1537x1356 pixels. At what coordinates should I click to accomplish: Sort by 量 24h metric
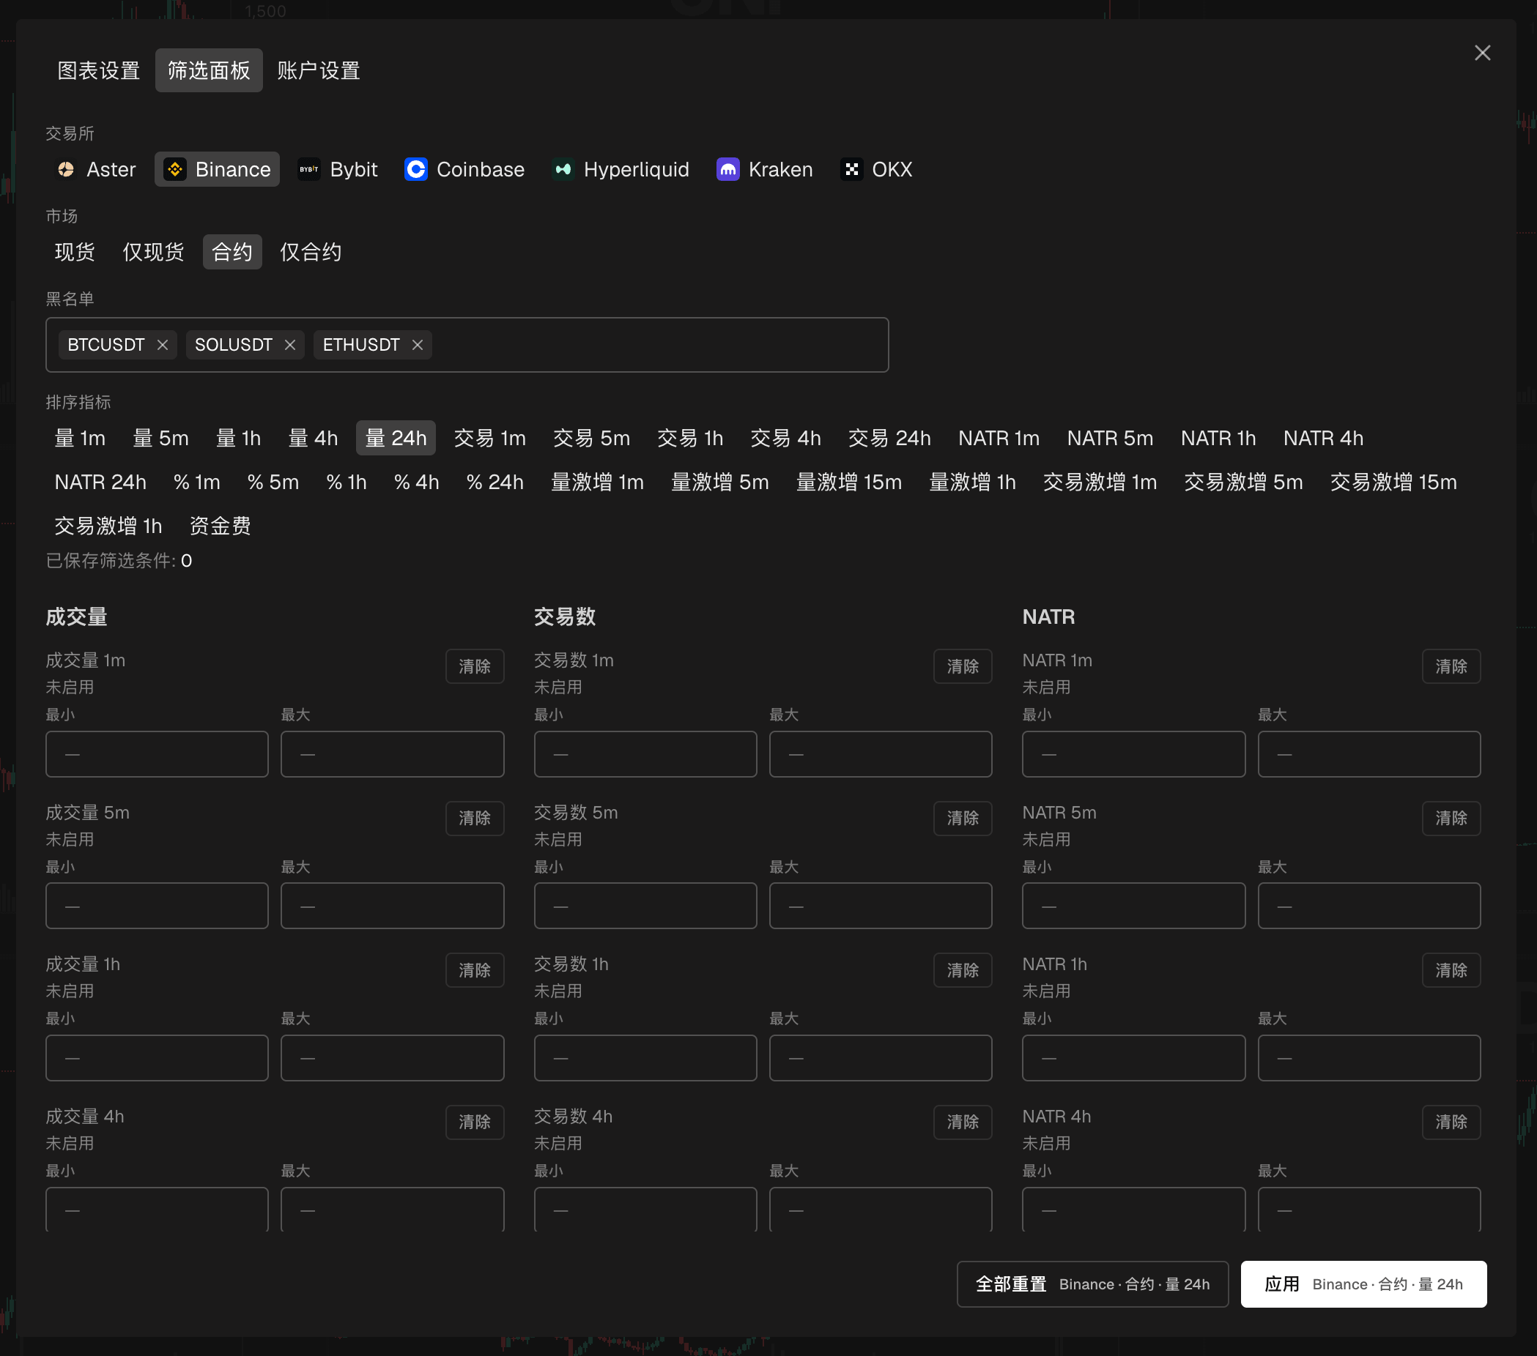[x=396, y=439]
